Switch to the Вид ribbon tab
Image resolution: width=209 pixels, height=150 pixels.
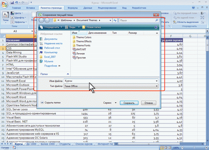124,8
